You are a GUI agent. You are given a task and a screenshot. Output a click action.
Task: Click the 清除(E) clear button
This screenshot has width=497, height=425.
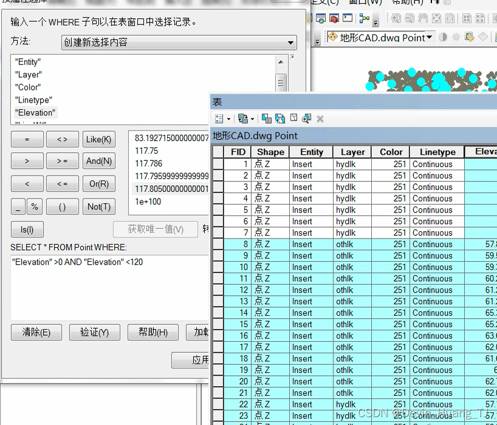coord(36,332)
